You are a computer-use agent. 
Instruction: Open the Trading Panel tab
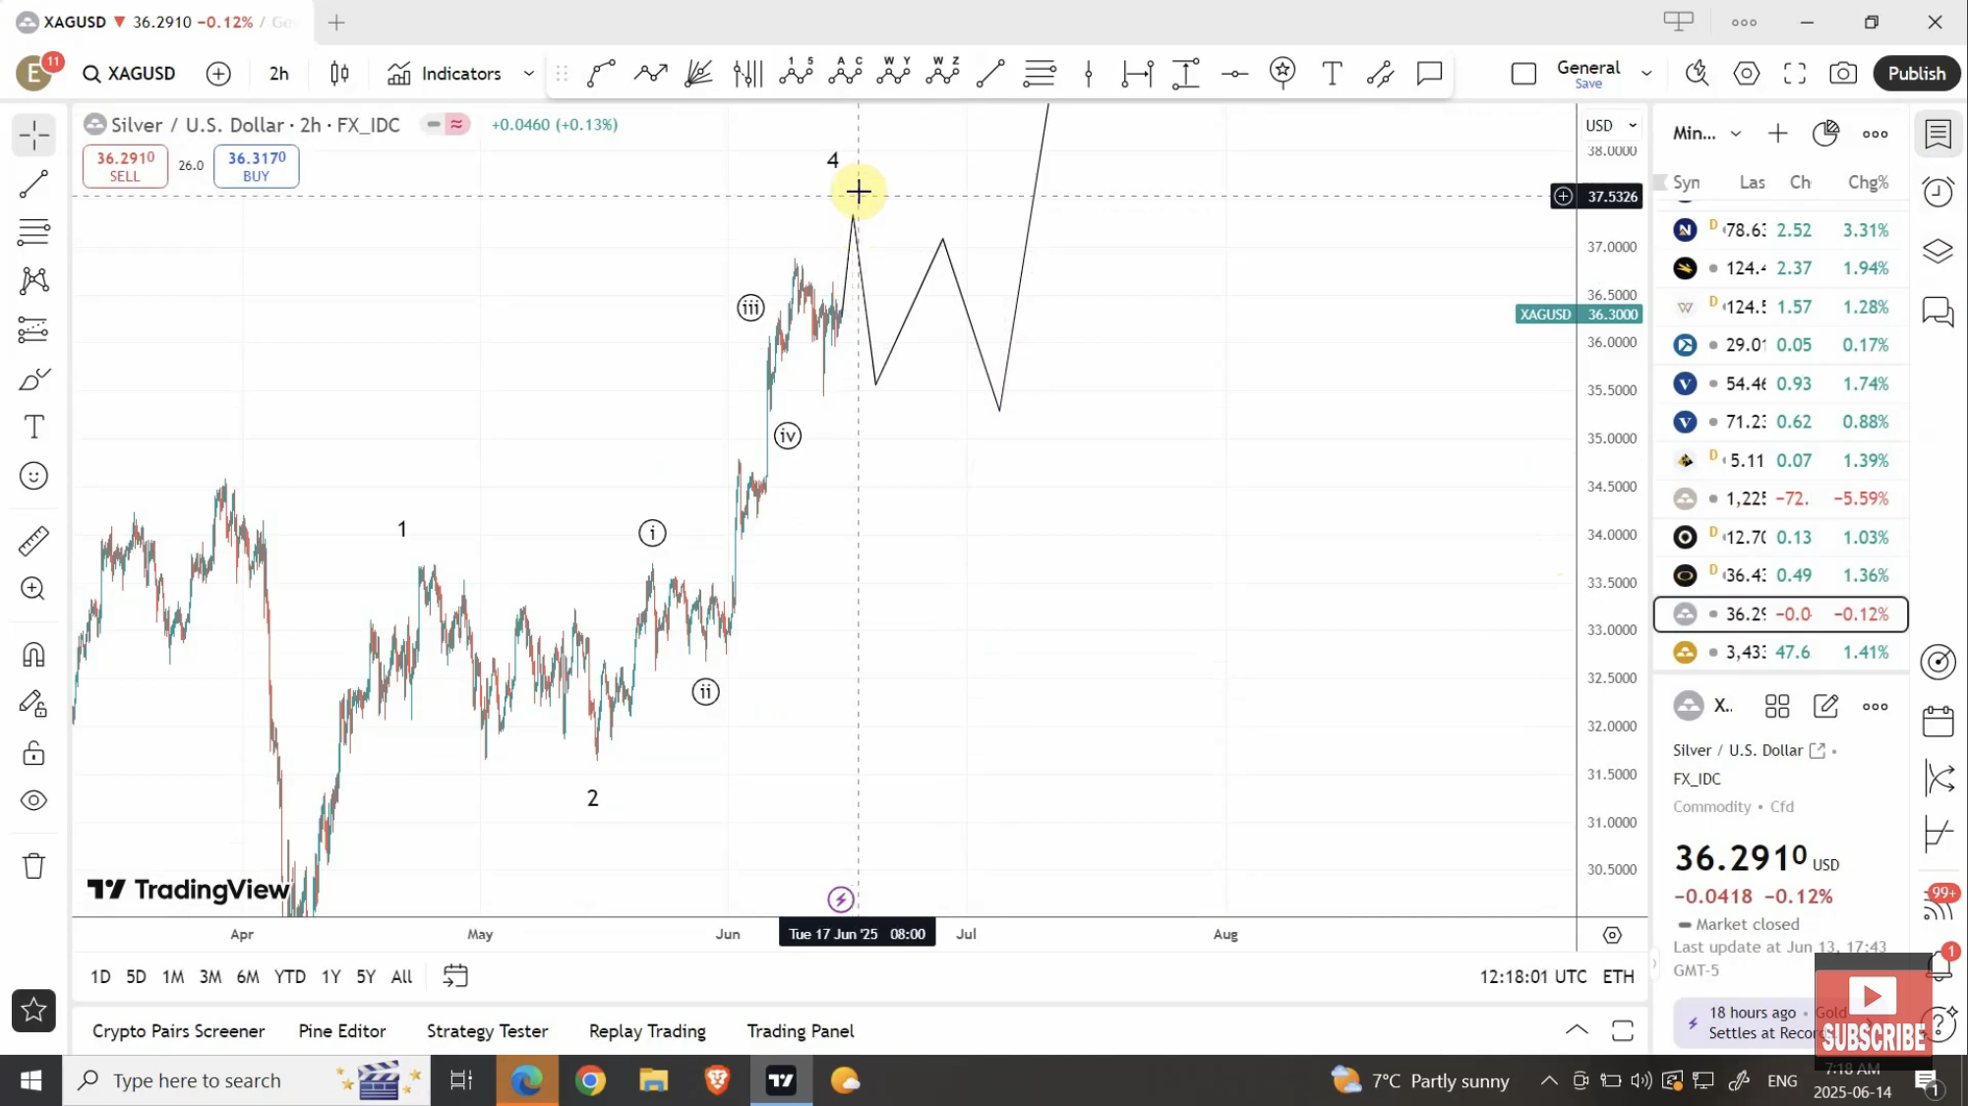(x=800, y=1030)
